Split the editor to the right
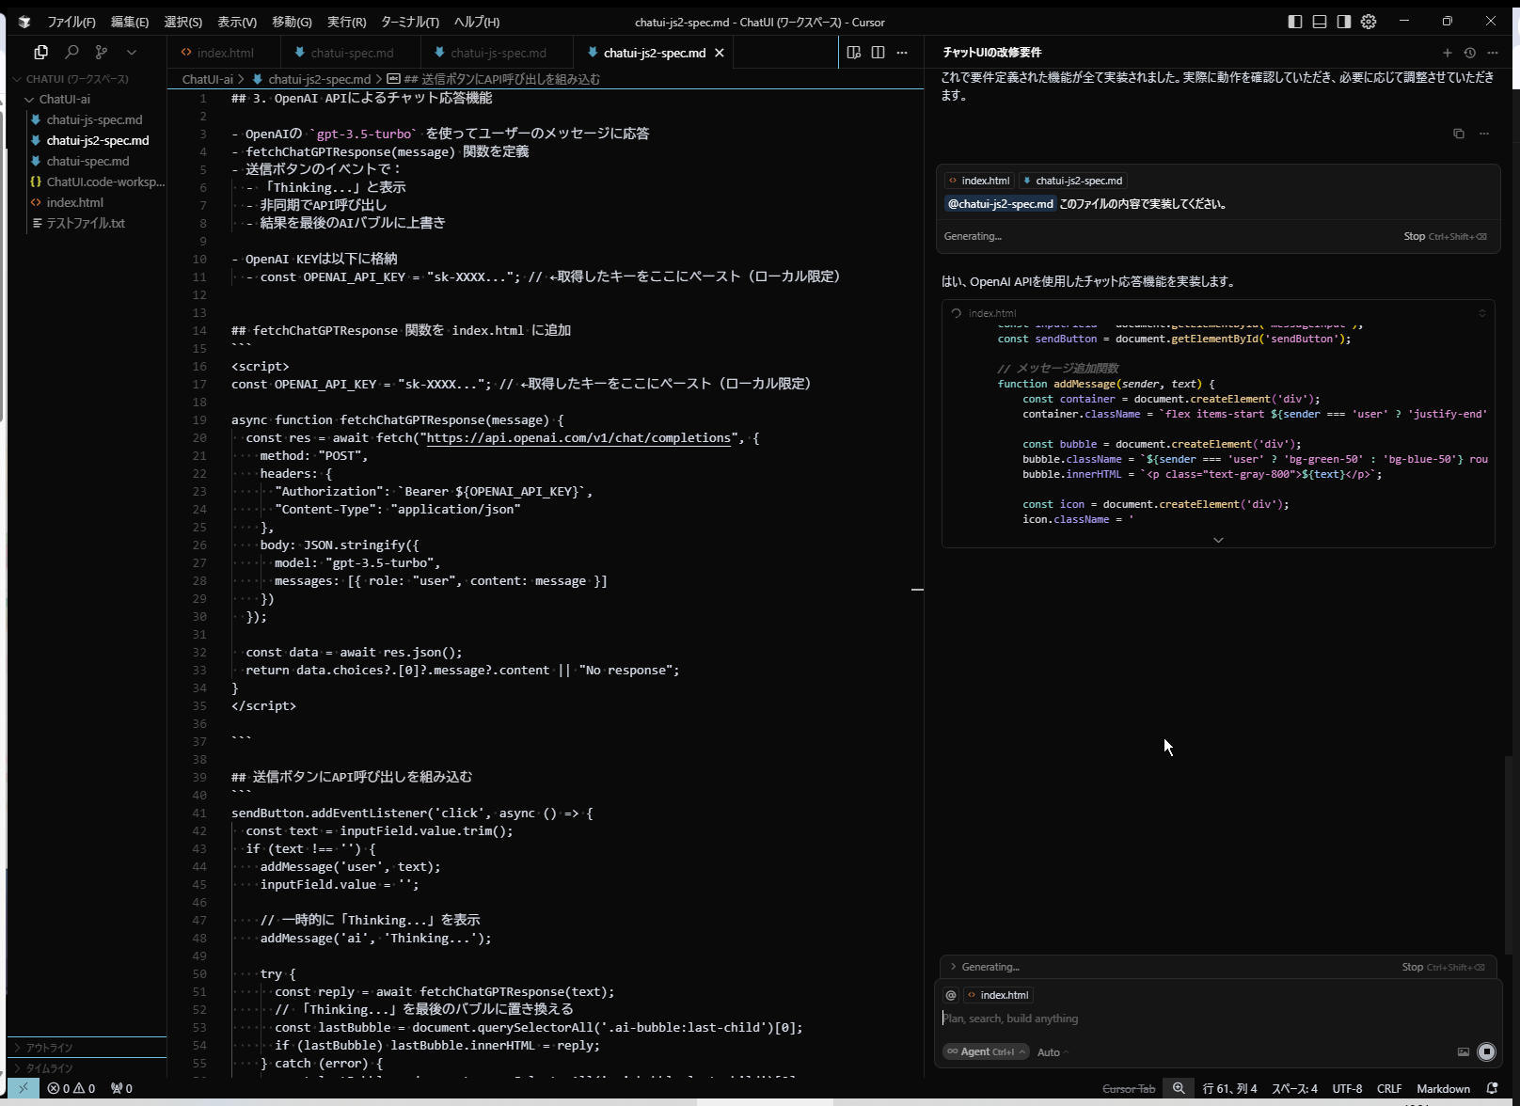This screenshot has height=1106, width=1520. point(878,53)
